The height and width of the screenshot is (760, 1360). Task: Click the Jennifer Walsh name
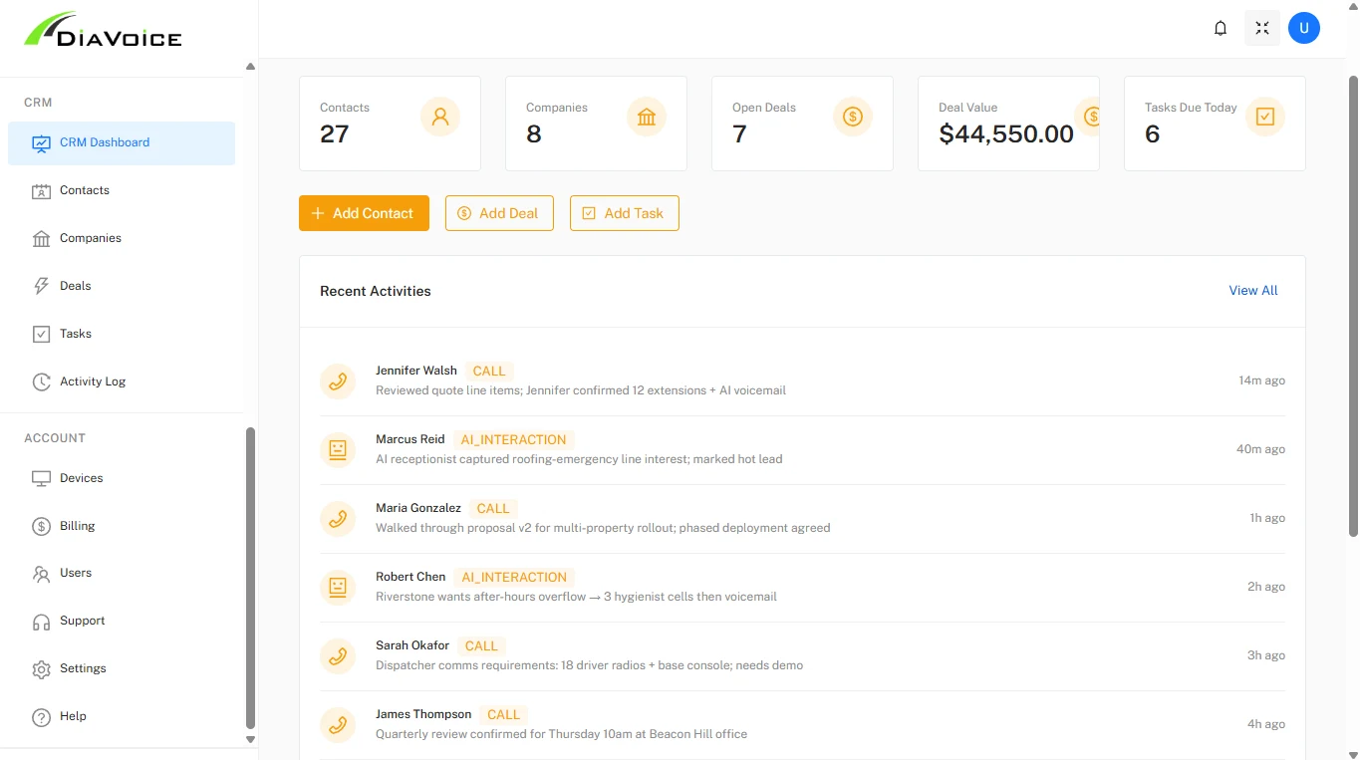416,371
